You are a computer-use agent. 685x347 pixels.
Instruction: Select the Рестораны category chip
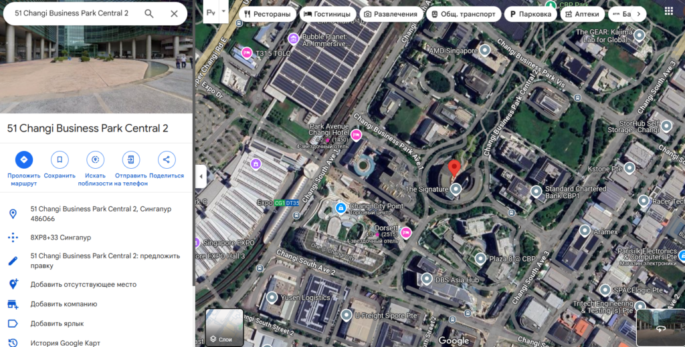pyautogui.click(x=267, y=14)
